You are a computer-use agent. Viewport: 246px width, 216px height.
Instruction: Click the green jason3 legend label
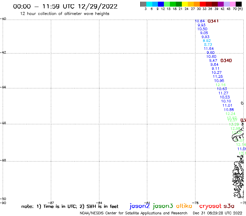click(163, 206)
